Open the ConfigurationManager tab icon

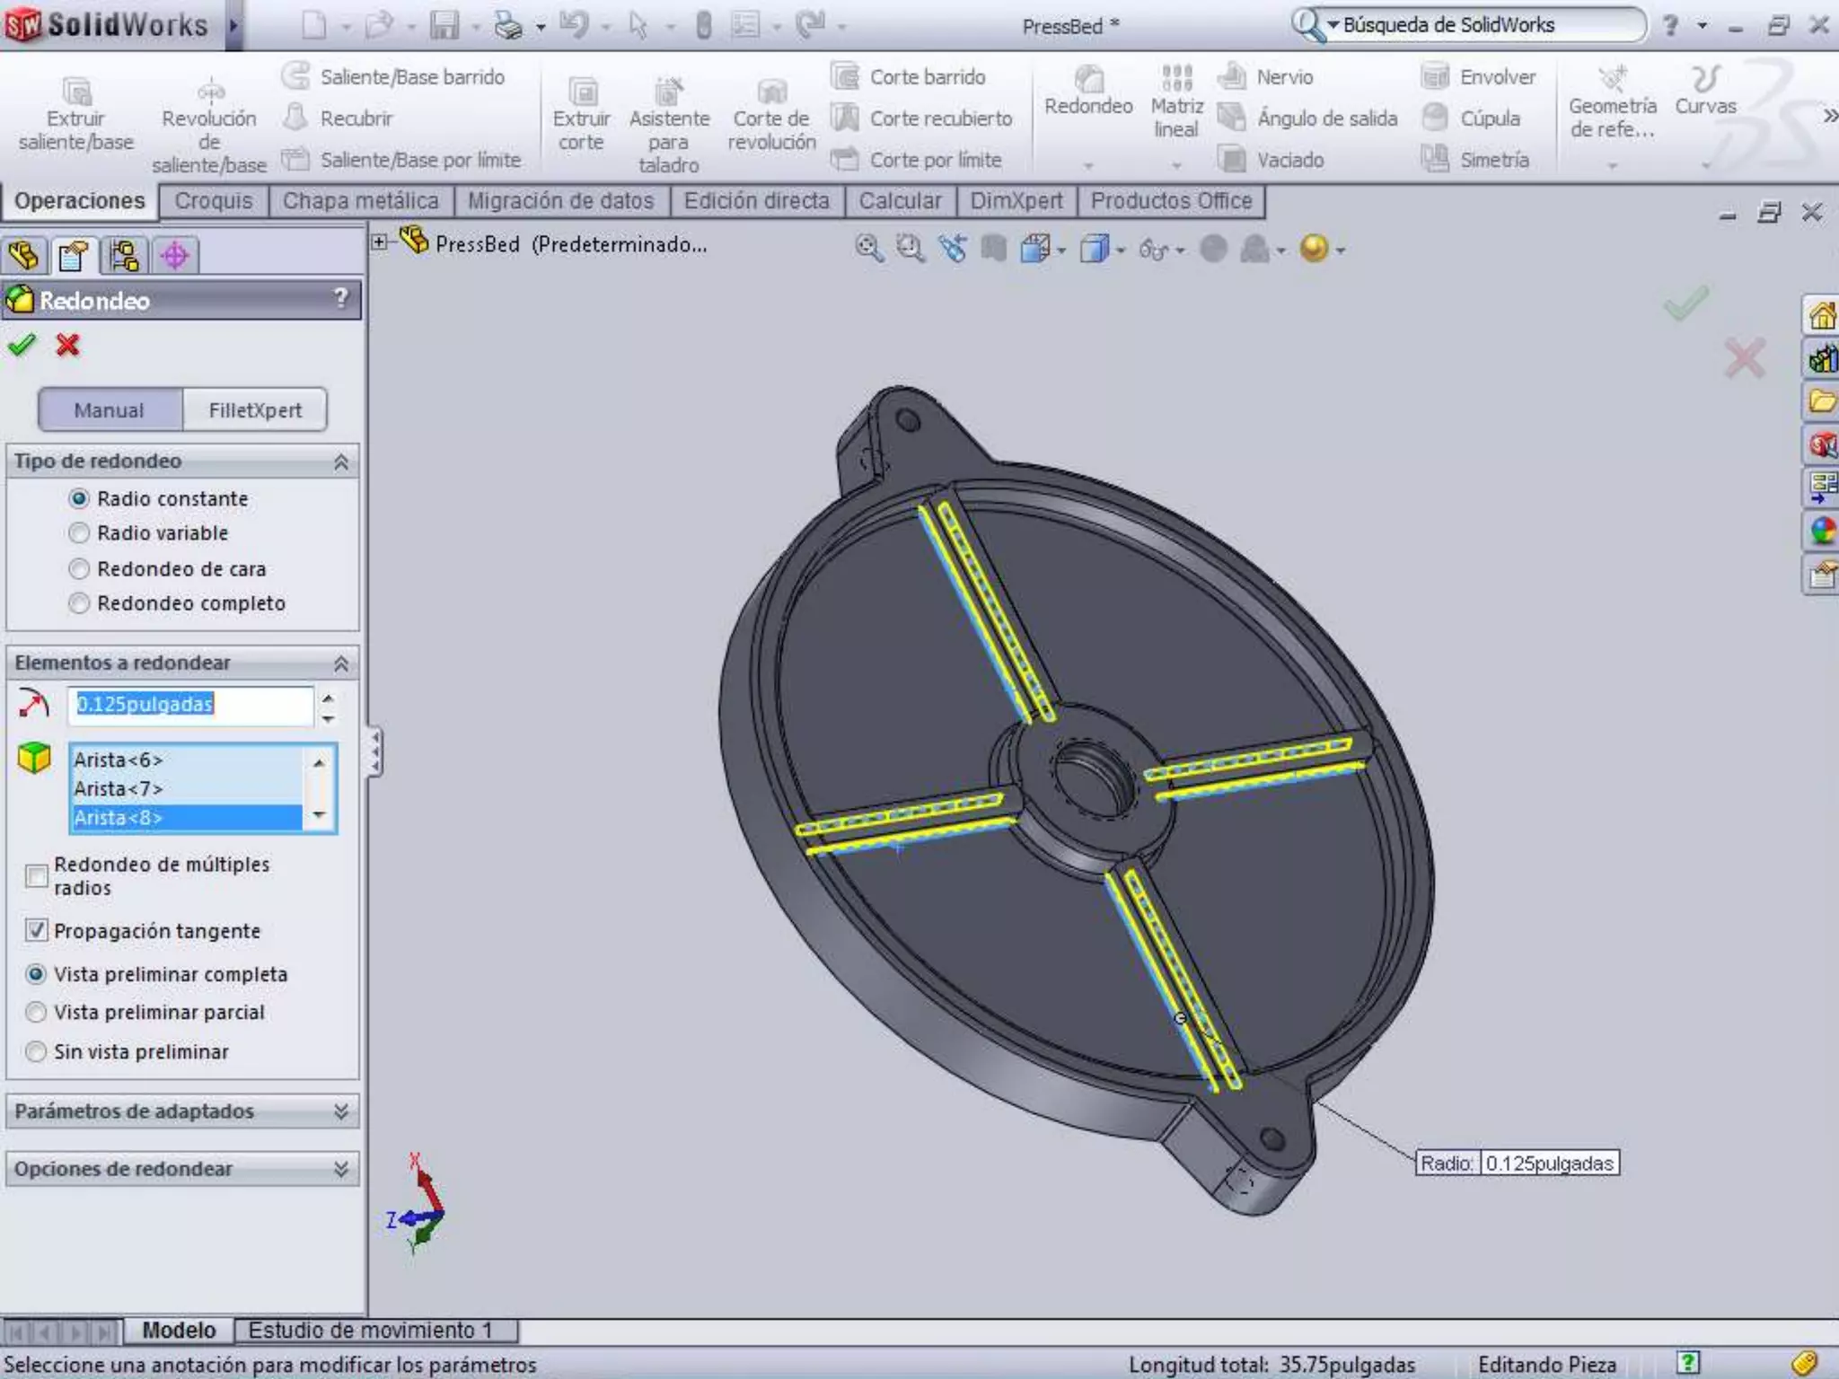pos(124,256)
